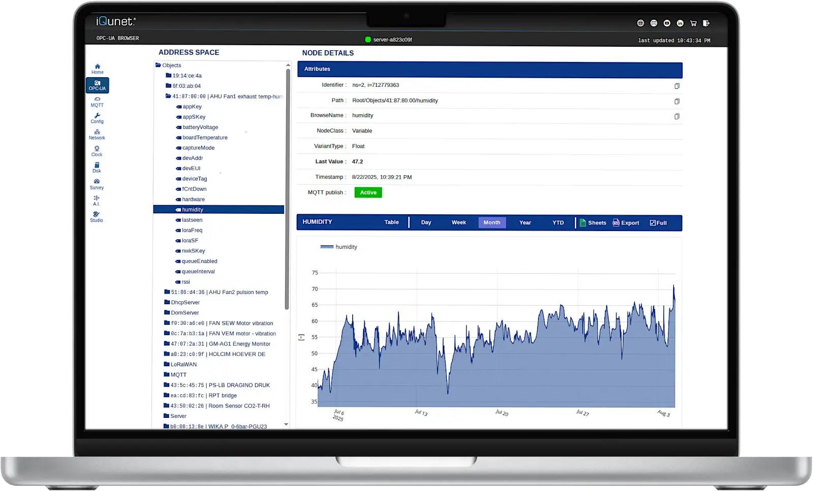Go to Network settings in sidebar
Image resolution: width=813 pixels, height=491 pixels.
pos(97,134)
